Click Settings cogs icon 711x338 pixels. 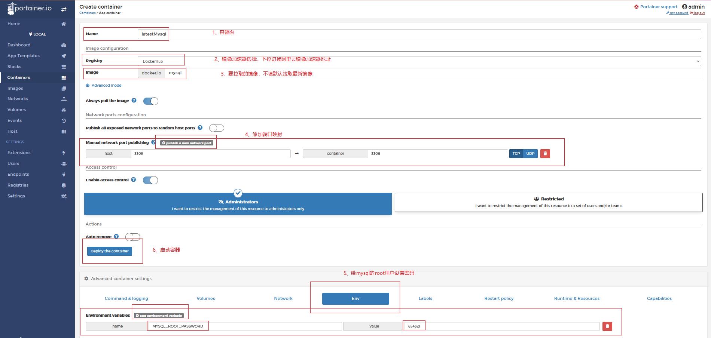click(64, 196)
